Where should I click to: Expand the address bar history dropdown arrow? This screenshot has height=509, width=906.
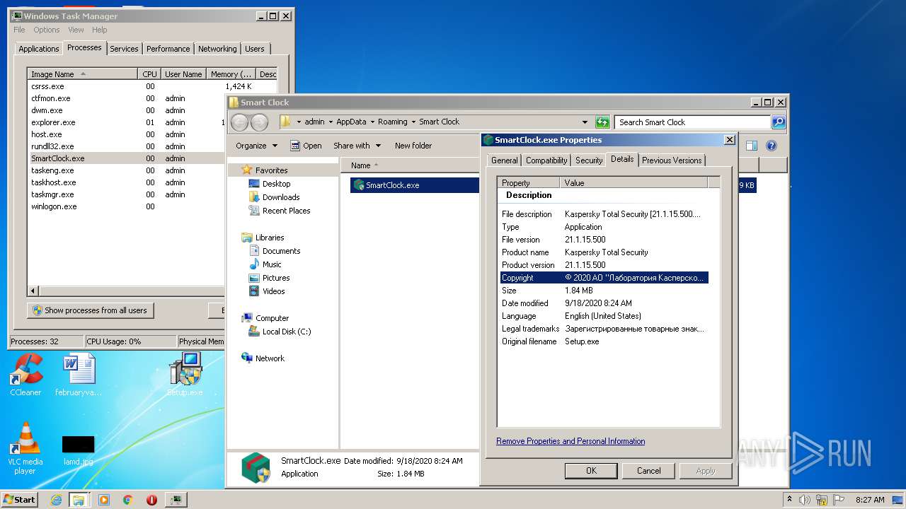585,122
